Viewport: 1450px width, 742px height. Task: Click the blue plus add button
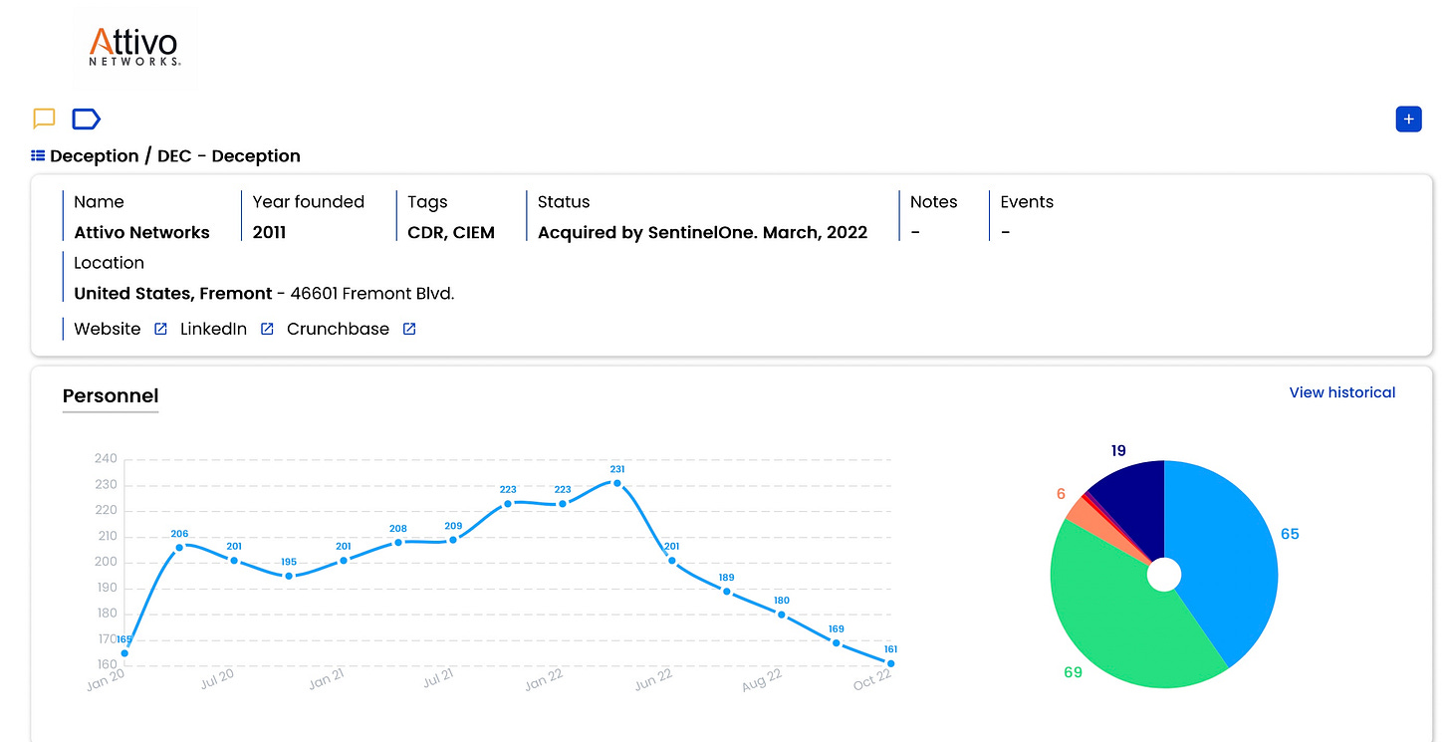point(1408,120)
